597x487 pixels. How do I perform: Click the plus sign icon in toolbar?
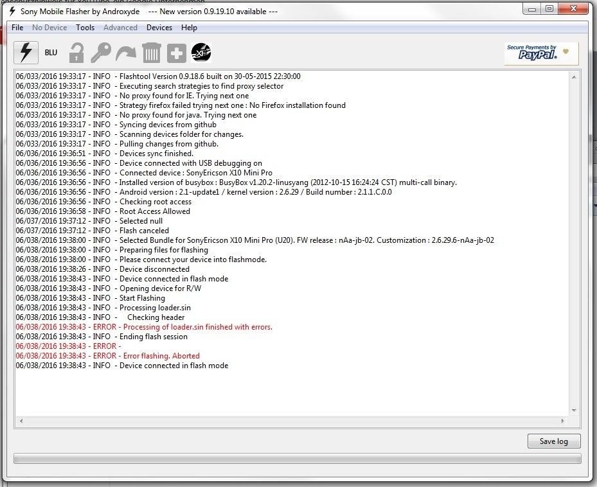[176, 53]
